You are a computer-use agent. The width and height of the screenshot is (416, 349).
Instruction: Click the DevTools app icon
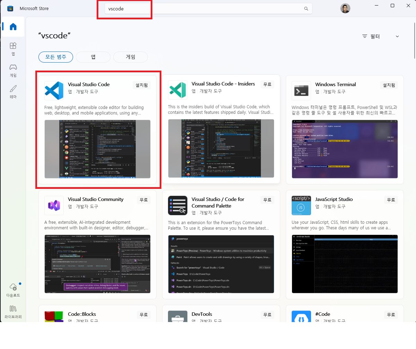178,316
